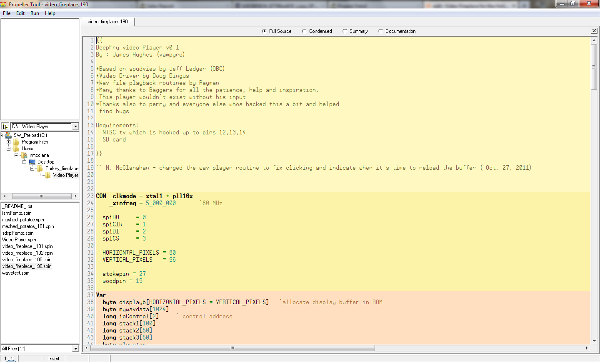The image size is (600, 362).
Task: Click the Propeller Tool title bar icon
Action: [3, 4]
